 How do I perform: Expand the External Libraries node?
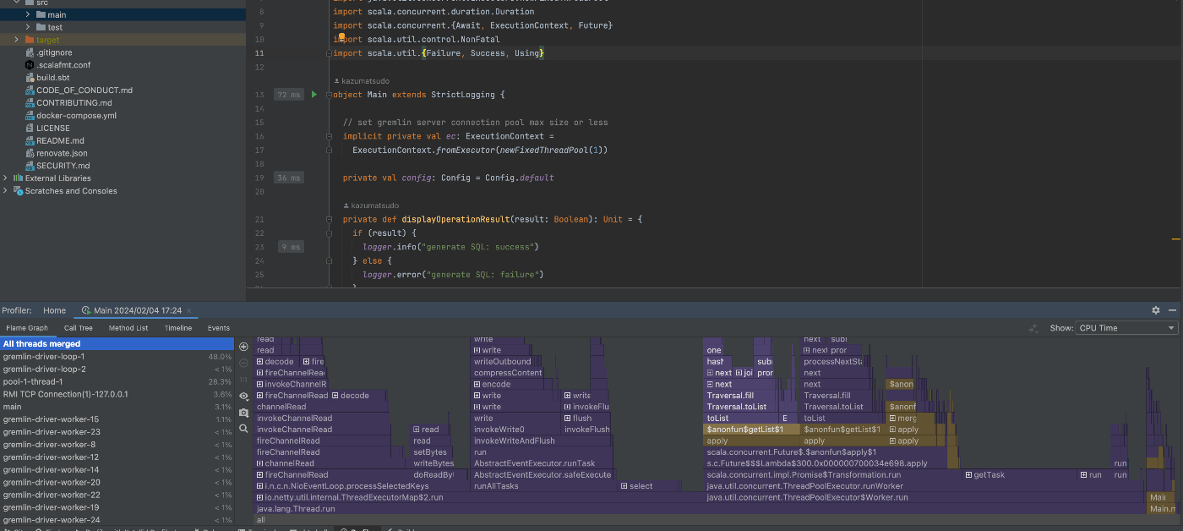coord(6,178)
